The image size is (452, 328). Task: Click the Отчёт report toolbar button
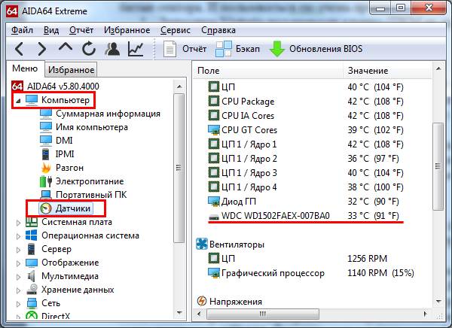185,49
